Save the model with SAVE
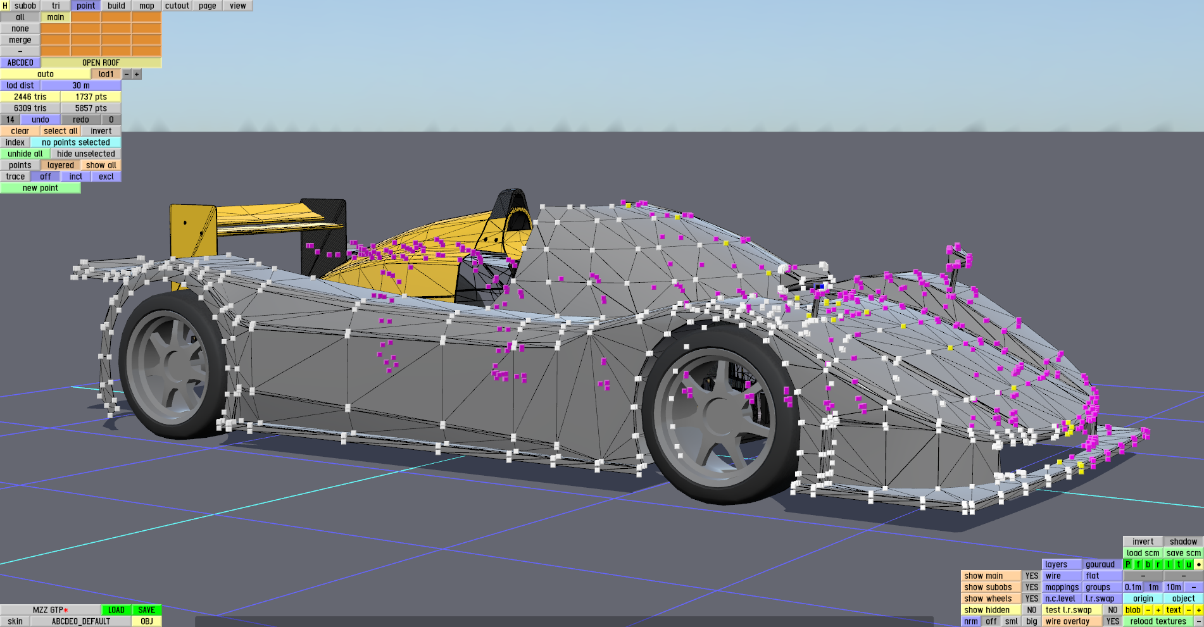Image resolution: width=1204 pixels, height=627 pixels. (147, 610)
